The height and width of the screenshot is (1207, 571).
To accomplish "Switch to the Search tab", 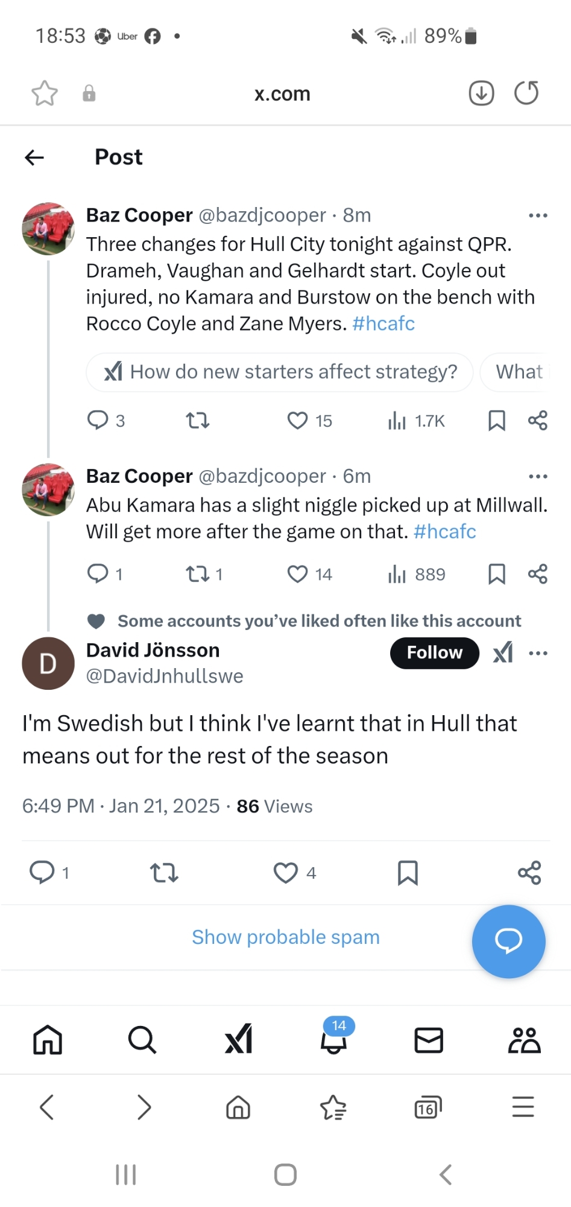I will point(142,1040).
